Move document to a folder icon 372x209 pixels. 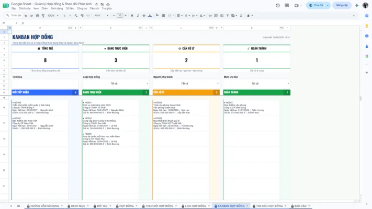(x=102, y=4)
